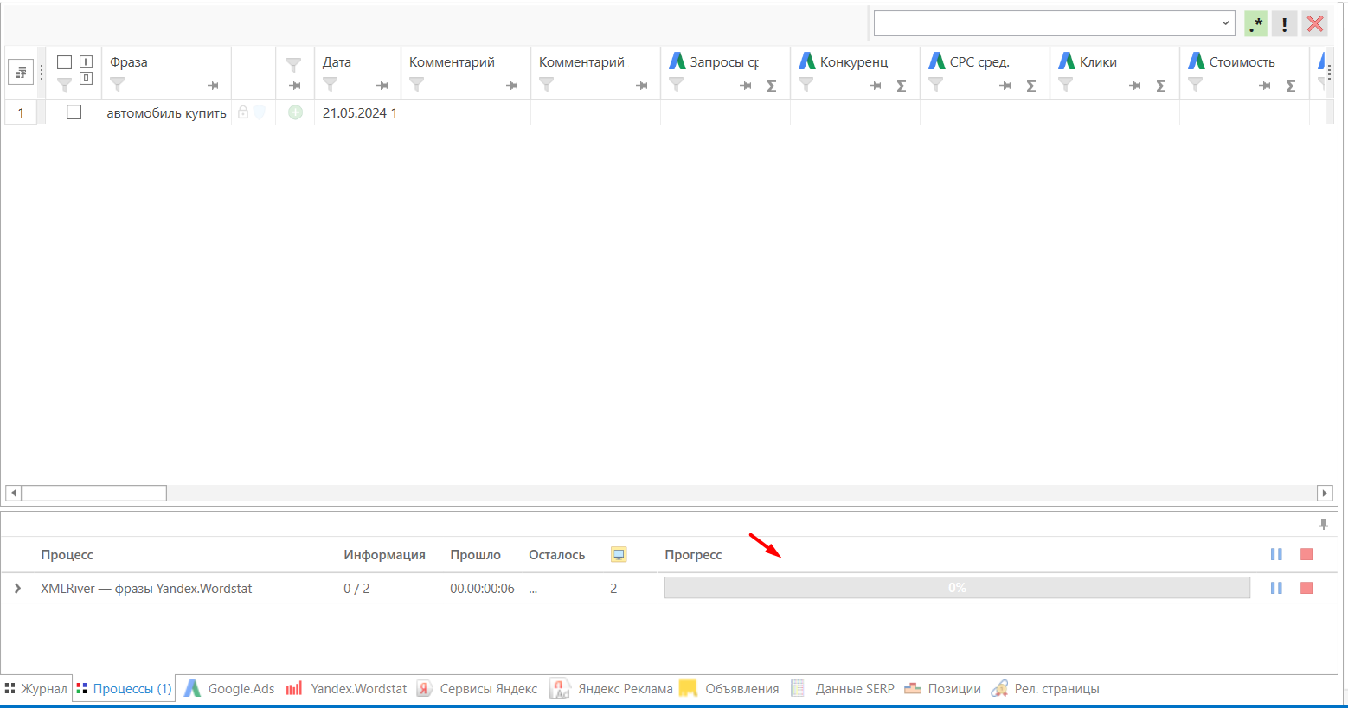
Task: Pin the CPC сред. column
Action: pos(1005,86)
